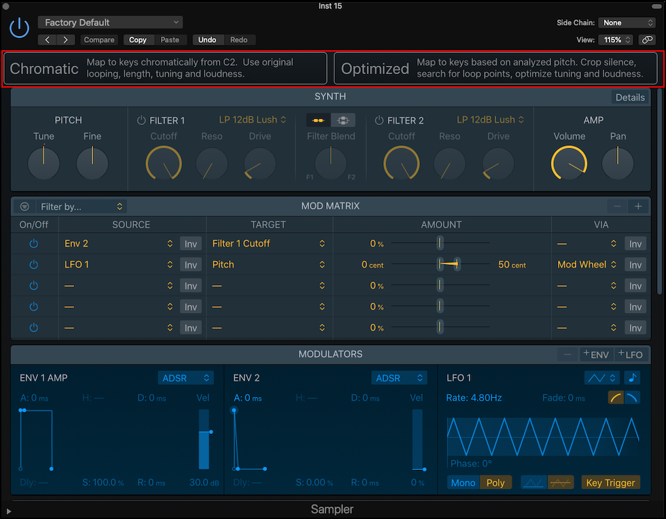Open the Synth Details view
Screen dimensions: 666x519
[x=630, y=97]
